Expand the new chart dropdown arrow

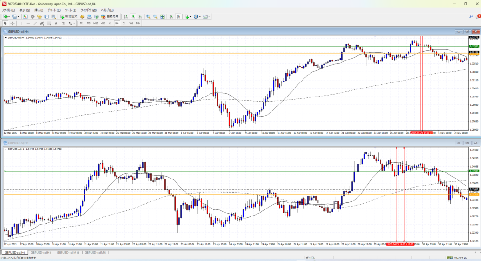click(9, 16)
